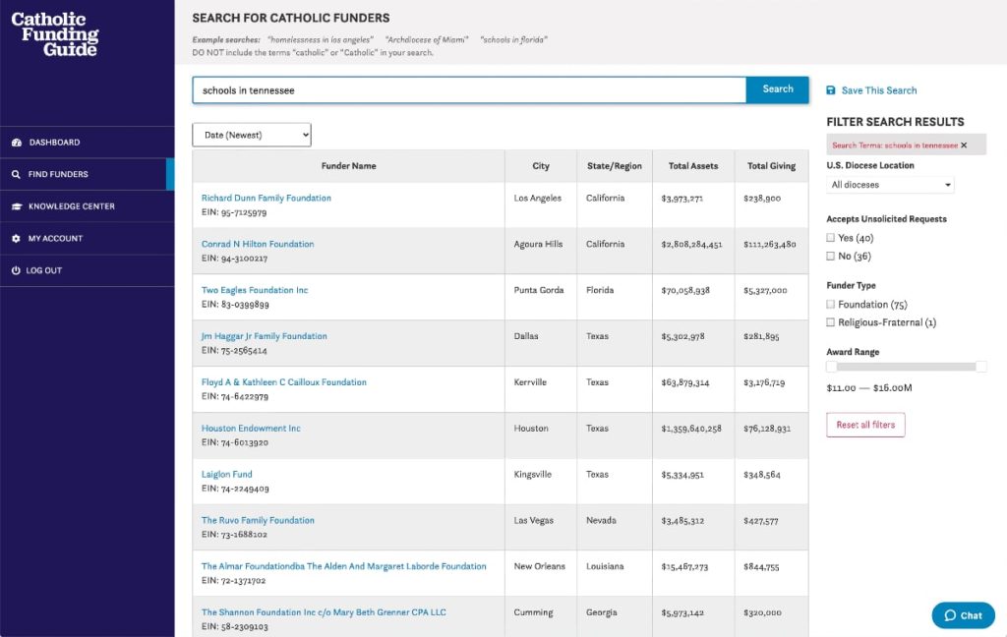Viewport: 1007px width, 637px height.
Task: Click the Total Giving column header
Action: coord(771,166)
